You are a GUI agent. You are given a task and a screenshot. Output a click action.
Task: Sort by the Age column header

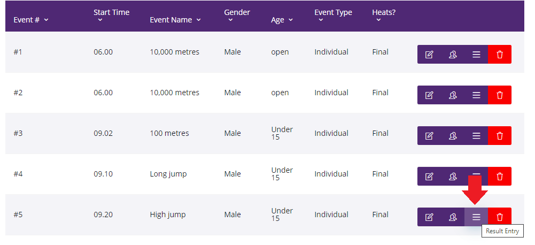[282, 20]
